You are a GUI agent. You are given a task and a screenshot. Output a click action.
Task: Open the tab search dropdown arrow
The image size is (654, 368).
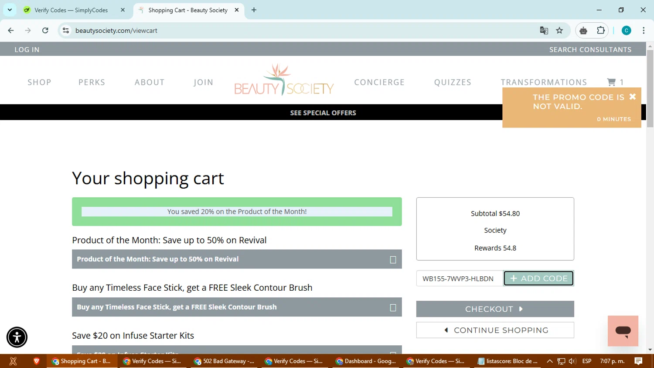pos(10,10)
